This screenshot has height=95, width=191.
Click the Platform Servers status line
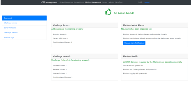145,34
